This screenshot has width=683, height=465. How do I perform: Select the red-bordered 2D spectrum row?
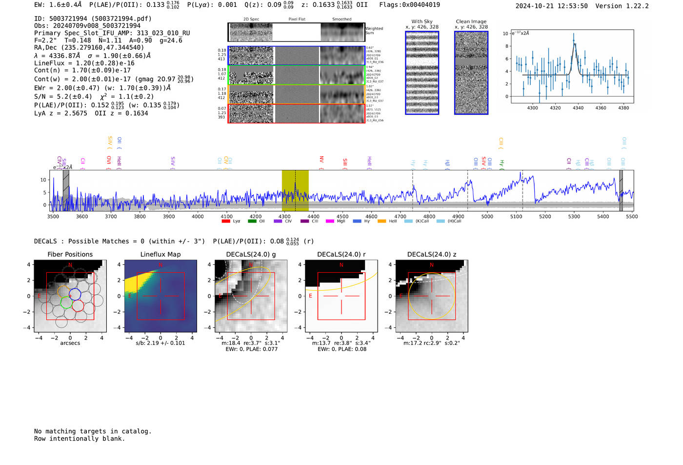(x=297, y=113)
